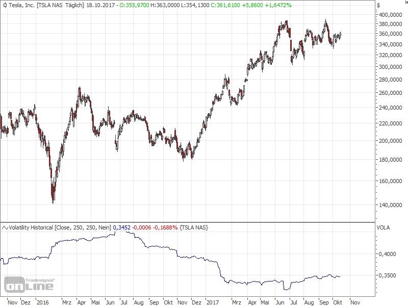Image resolution: width=408 pixels, height=306 pixels.
Task: Click the 240,0000 price axis label
Action: pyautogui.click(x=391, y=108)
